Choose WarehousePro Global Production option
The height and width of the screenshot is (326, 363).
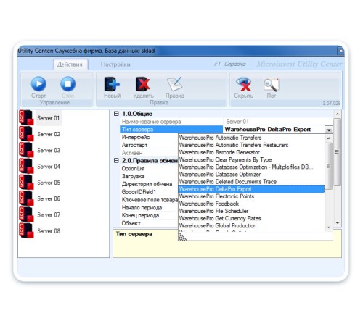pos(251,225)
